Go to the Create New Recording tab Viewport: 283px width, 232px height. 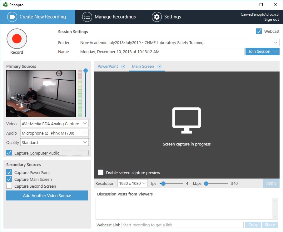coord(38,17)
